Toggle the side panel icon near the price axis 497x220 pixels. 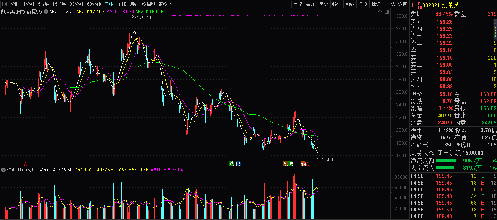pos(387,12)
